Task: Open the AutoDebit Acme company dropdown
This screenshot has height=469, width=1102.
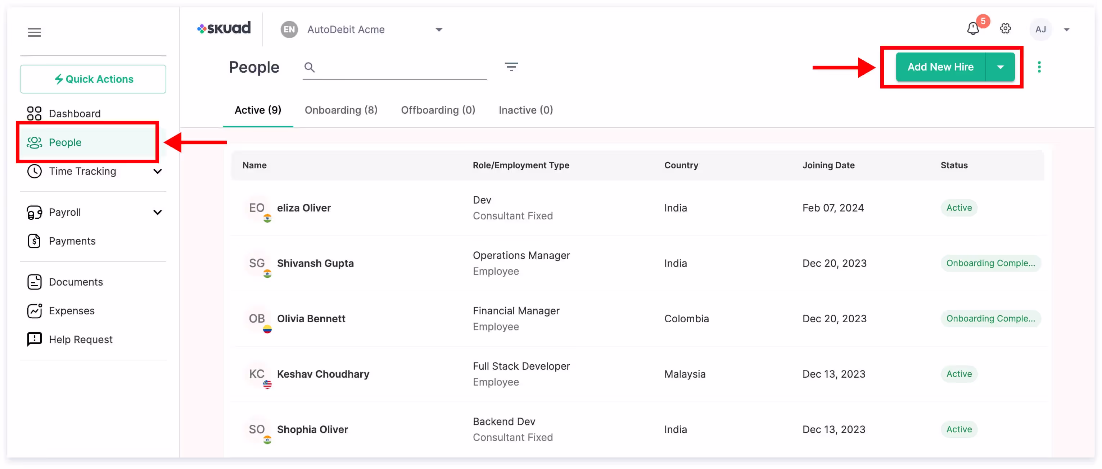Action: tap(438, 30)
